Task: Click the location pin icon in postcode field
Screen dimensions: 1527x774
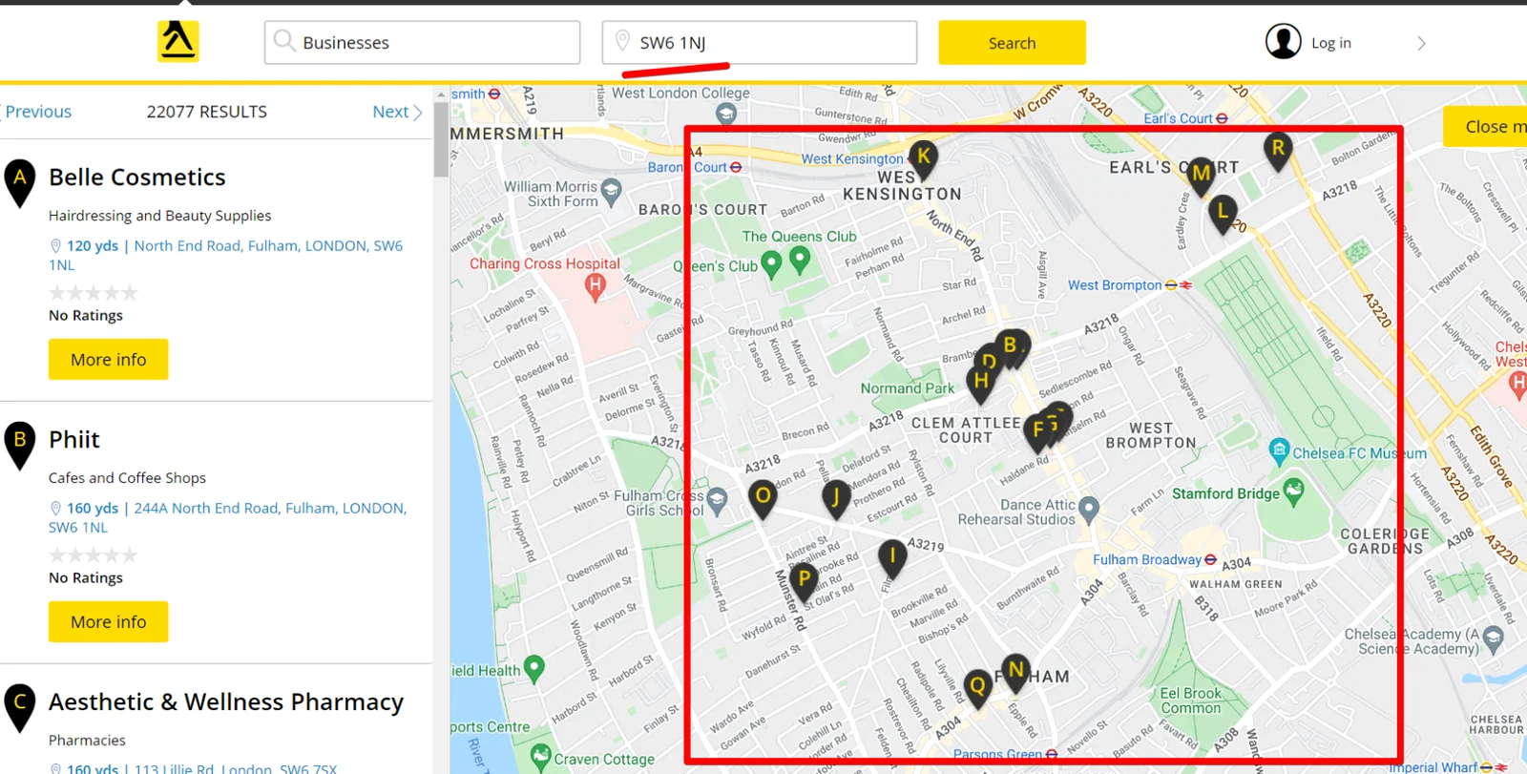Action: 622,40
